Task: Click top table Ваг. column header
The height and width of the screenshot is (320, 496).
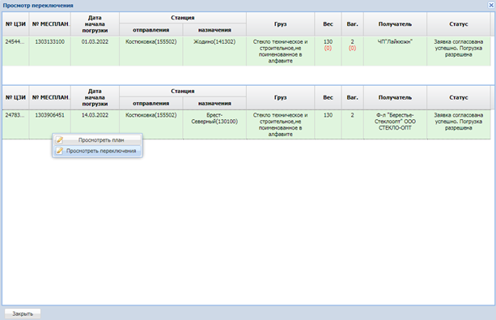Action: 352,24
